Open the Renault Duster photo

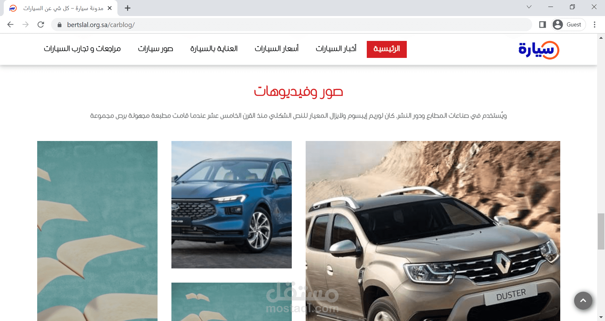tap(433, 231)
